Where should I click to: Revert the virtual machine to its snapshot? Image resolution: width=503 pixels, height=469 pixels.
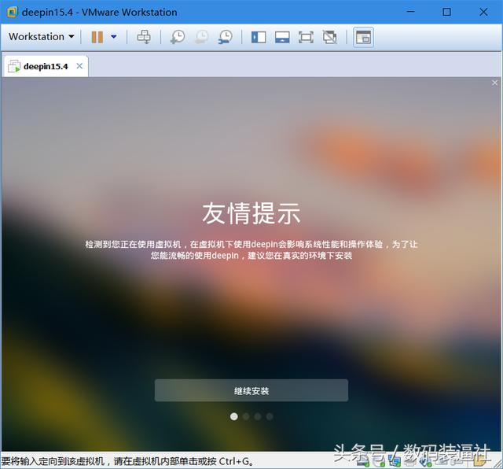click(202, 37)
